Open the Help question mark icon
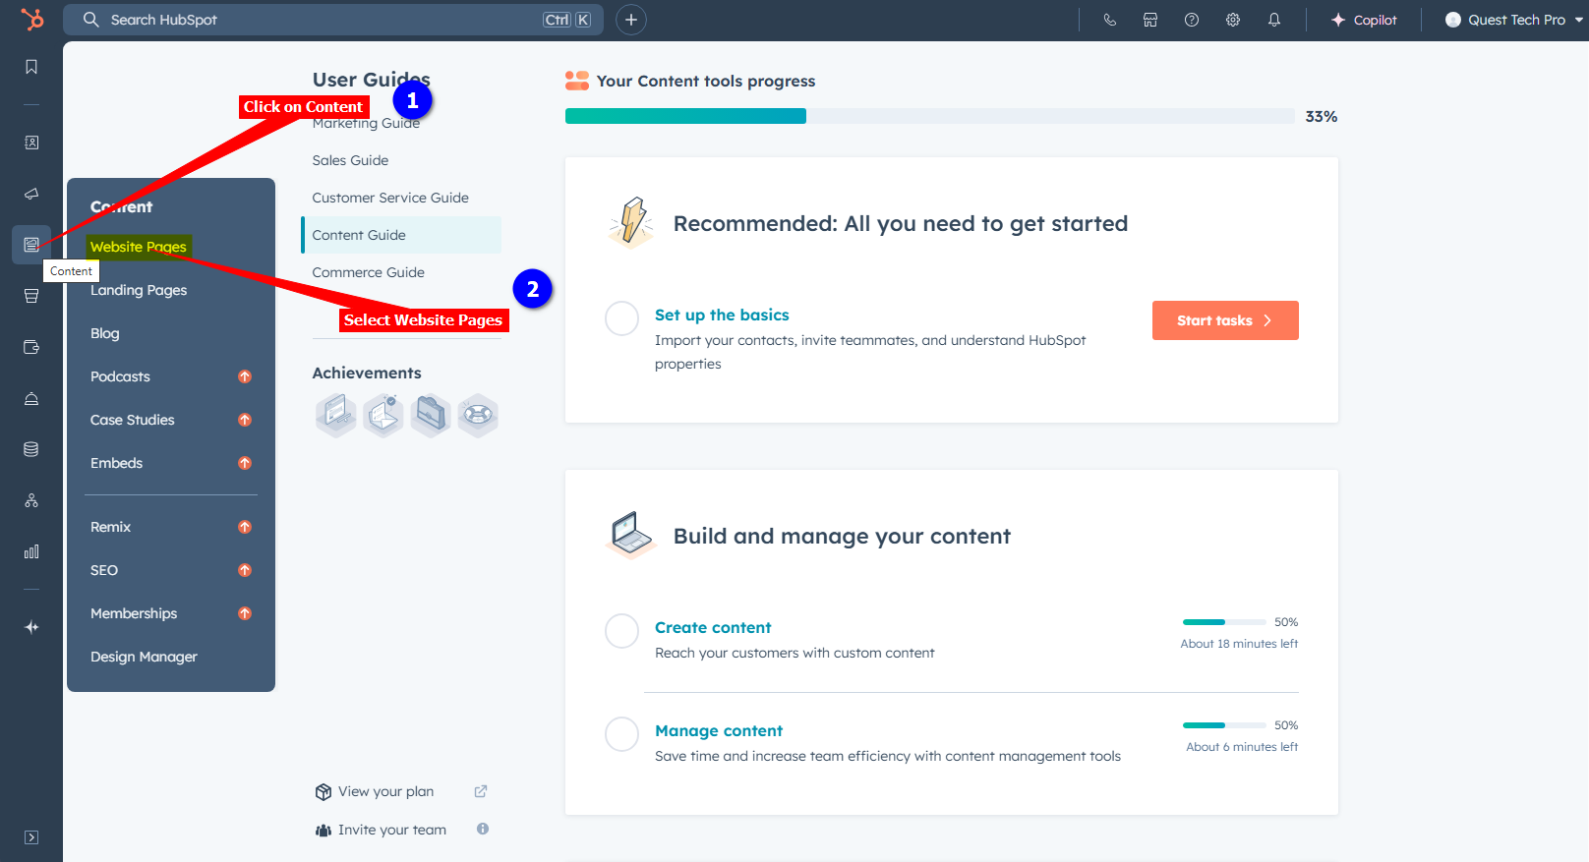1589x862 pixels. 1192,20
